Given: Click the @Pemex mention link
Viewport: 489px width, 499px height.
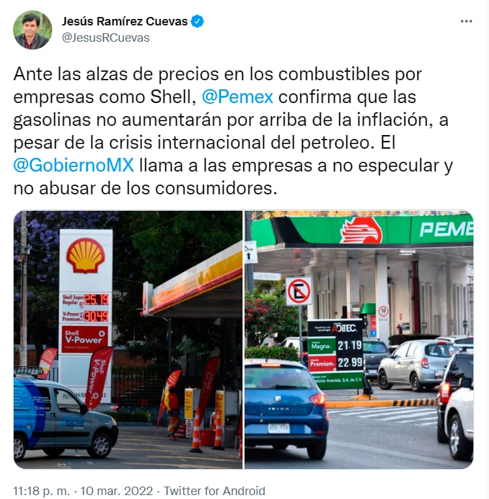Looking at the screenshot, I should point(237,97).
